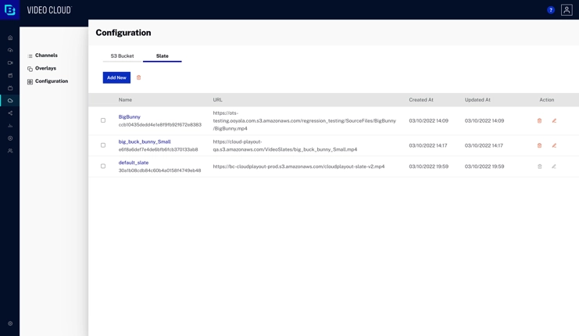Check the default_slate row checkbox
The image size is (579, 336).
(x=103, y=166)
